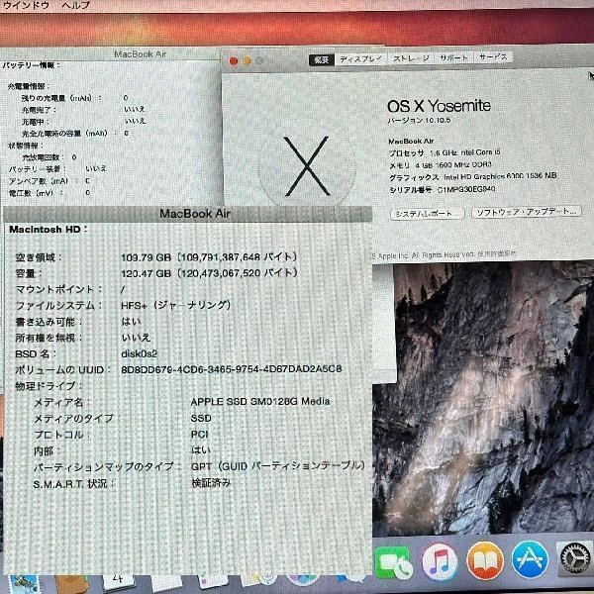This screenshot has width=594, height=594.
Task: Select APPLE SSD SM0128G Media text
Action: [260, 402]
